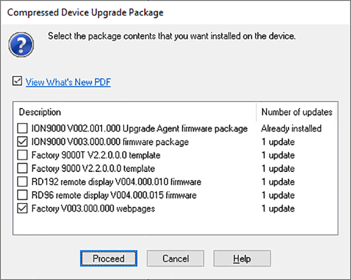Screen dimensions: 351x280
Task: Check RD192 remote display V004.000.010 firmware
Action: tap(22, 182)
